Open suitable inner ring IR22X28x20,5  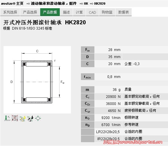click(x=108, y=139)
